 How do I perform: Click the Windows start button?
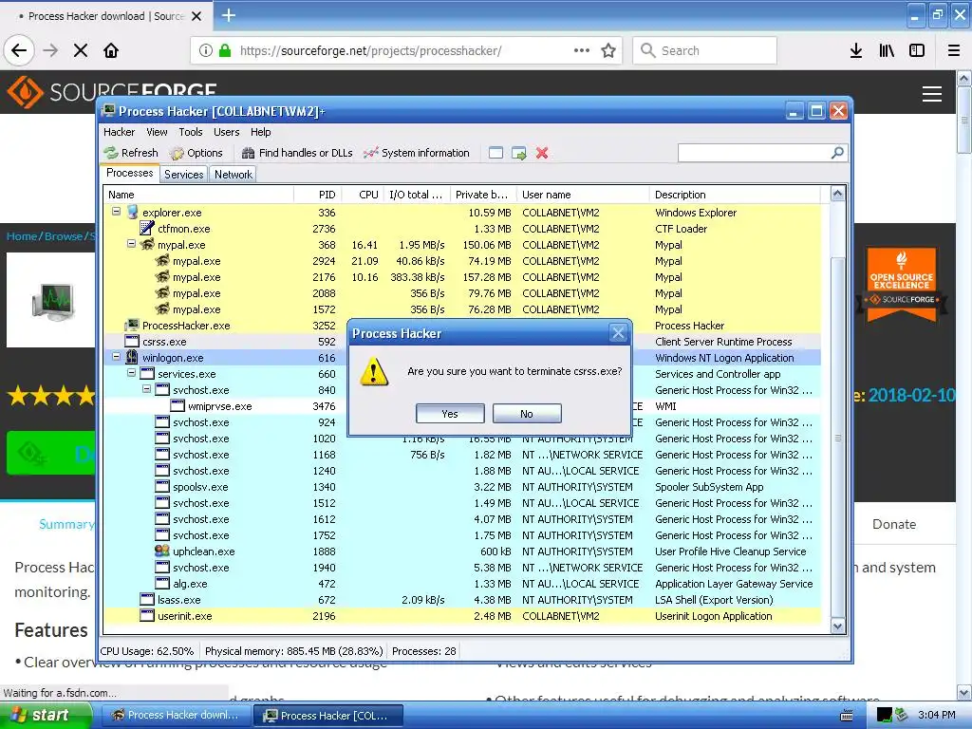coord(45,715)
